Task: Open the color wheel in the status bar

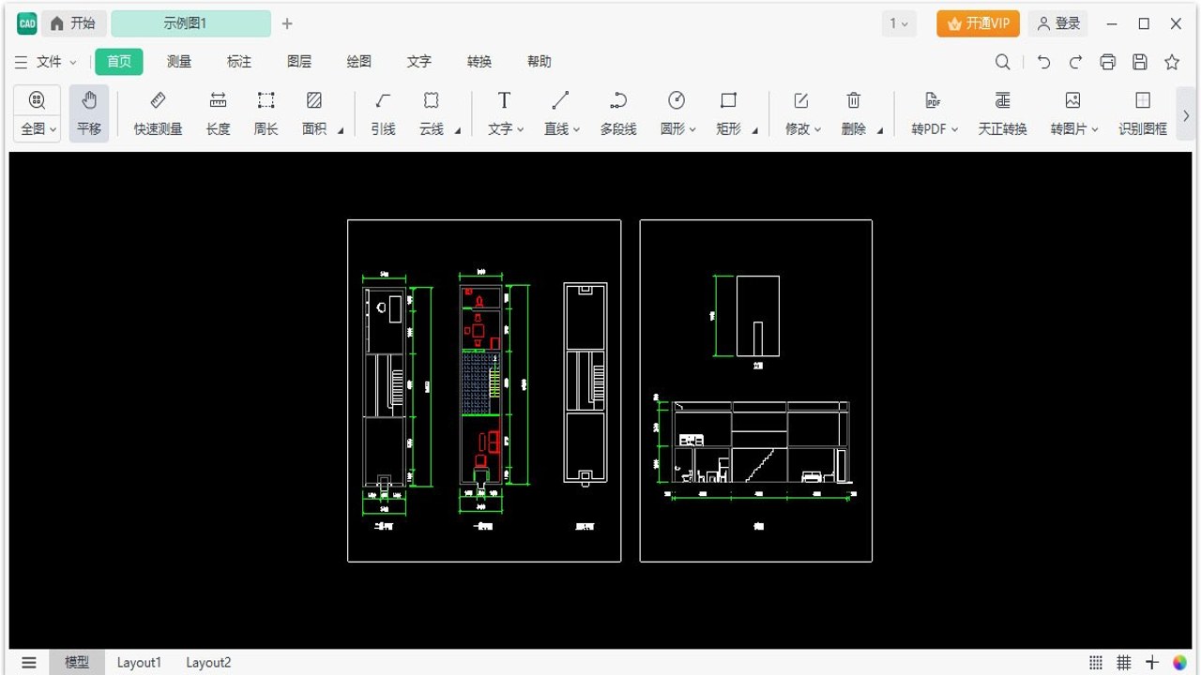Action: (1180, 663)
